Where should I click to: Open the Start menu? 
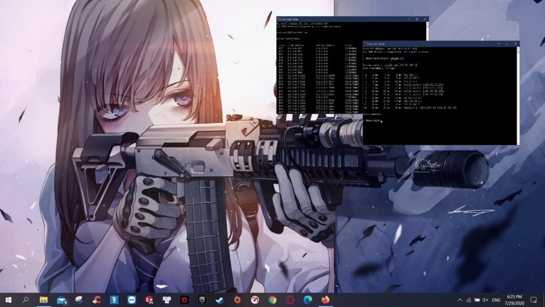tap(8, 299)
